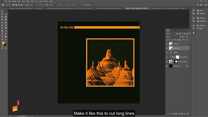Viewport: 208px width, 117px height.
Task: Open the layer blend mode dropdown
Action: (x=173, y=37)
